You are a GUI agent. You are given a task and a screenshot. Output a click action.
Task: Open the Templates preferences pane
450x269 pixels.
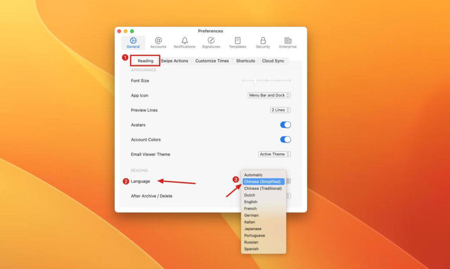click(x=237, y=42)
